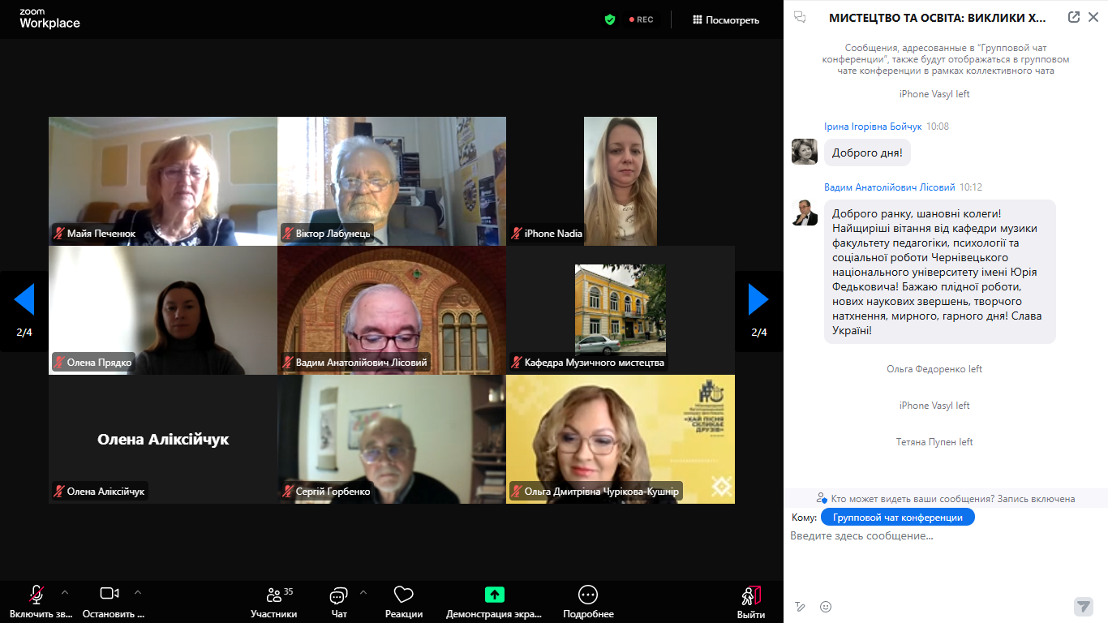Unmute the microphone in the toolbar
1108x623 pixels.
[x=37, y=595]
